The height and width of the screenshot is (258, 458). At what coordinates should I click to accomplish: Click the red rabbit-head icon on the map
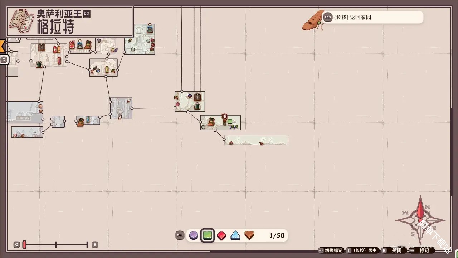(72, 44)
